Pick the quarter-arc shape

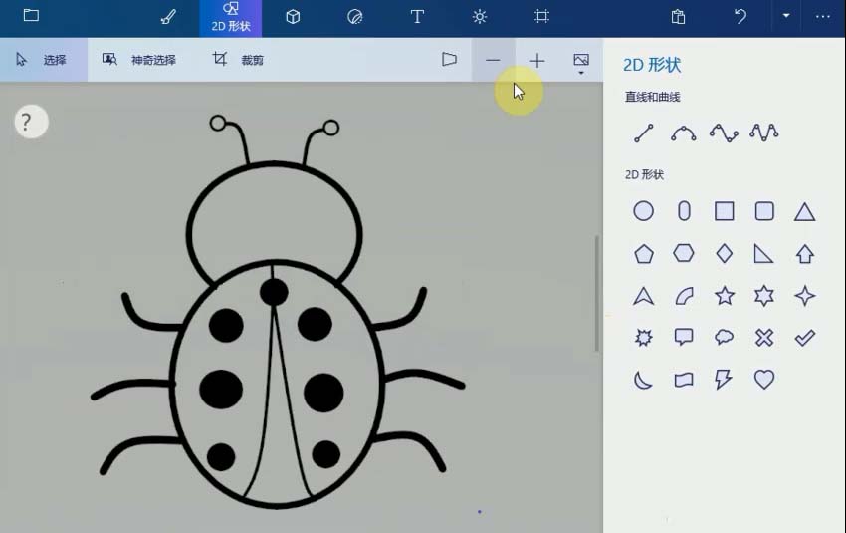(684, 296)
